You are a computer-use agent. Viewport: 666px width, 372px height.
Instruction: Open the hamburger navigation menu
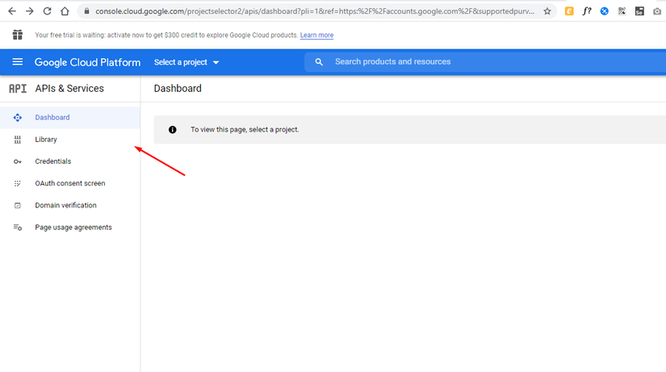18,62
